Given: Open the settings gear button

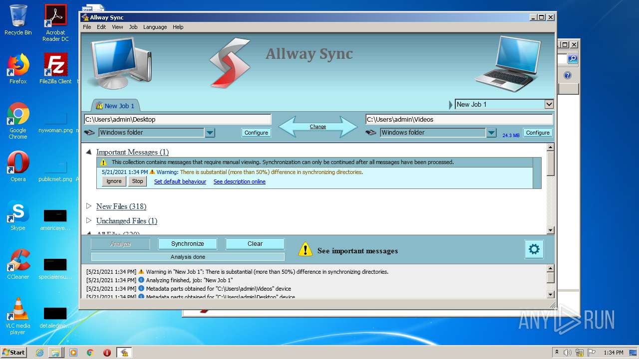Looking at the screenshot, I should [x=534, y=249].
